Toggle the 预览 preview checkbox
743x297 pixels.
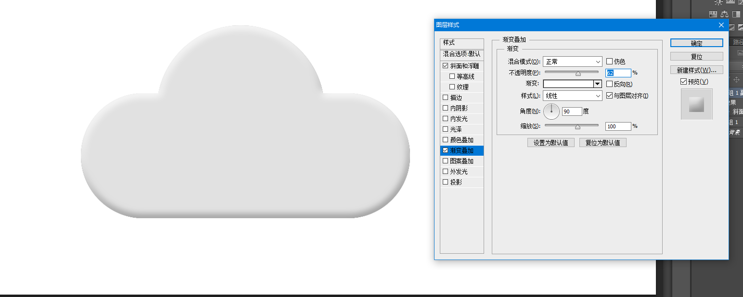[683, 82]
